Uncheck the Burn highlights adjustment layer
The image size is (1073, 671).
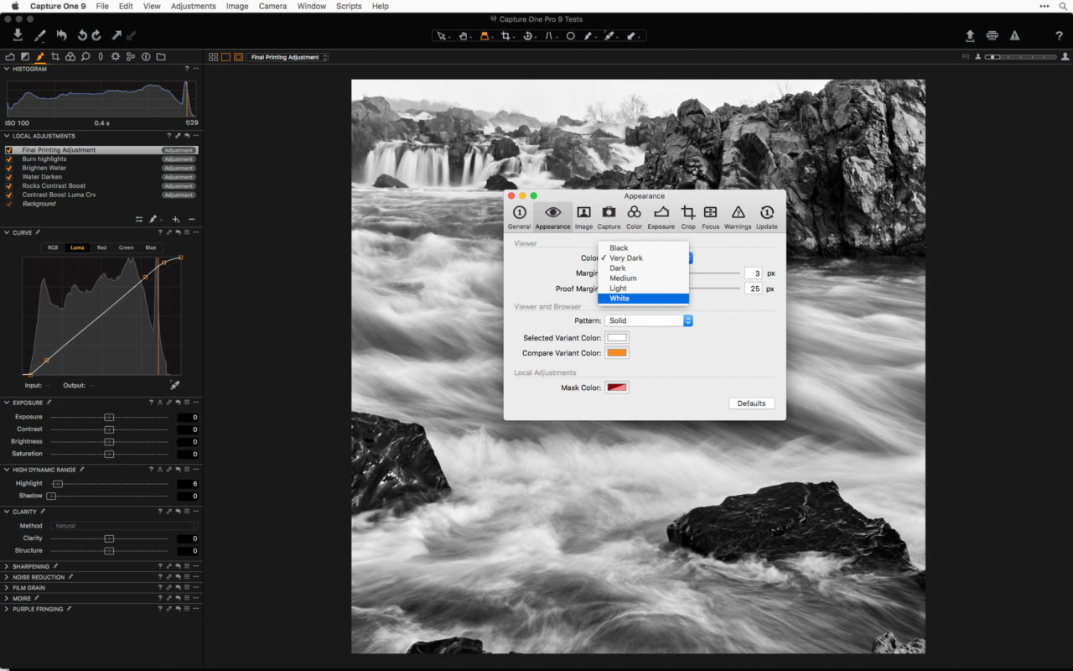click(x=8, y=159)
